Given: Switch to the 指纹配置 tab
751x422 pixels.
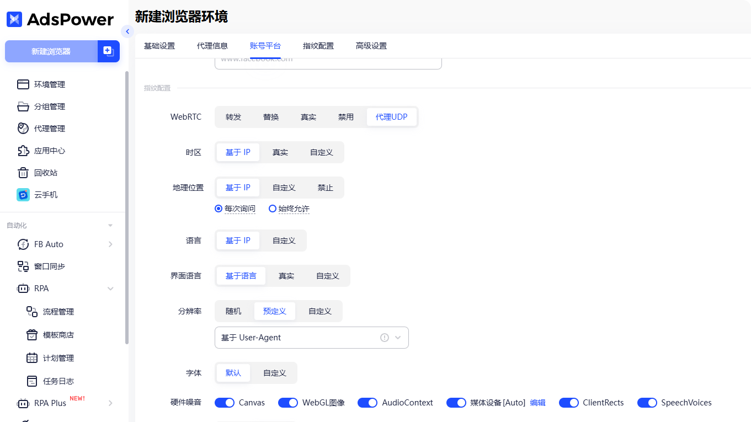Looking at the screenshot, I should [x=318, y=46].
